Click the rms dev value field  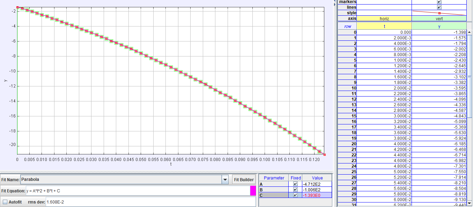point(150,202)
